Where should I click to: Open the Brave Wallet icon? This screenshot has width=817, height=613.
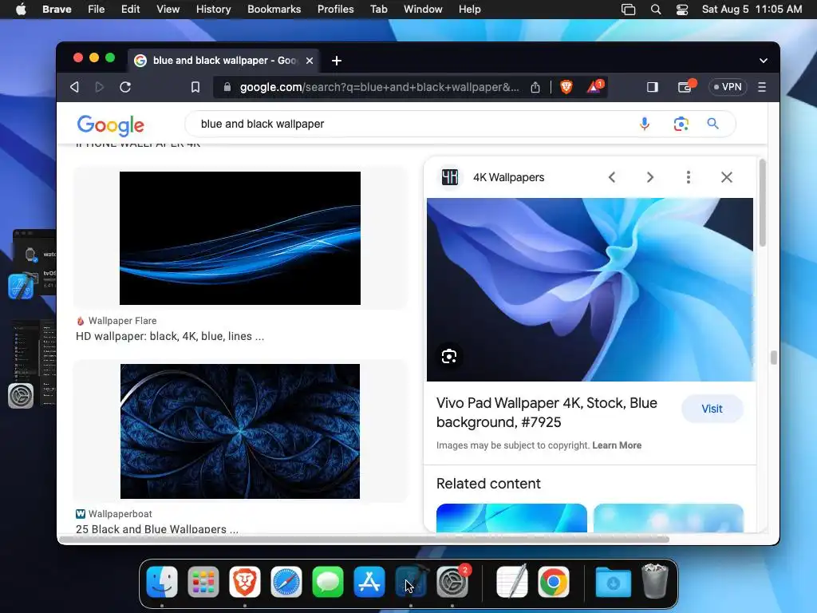(x=685, y=86)
